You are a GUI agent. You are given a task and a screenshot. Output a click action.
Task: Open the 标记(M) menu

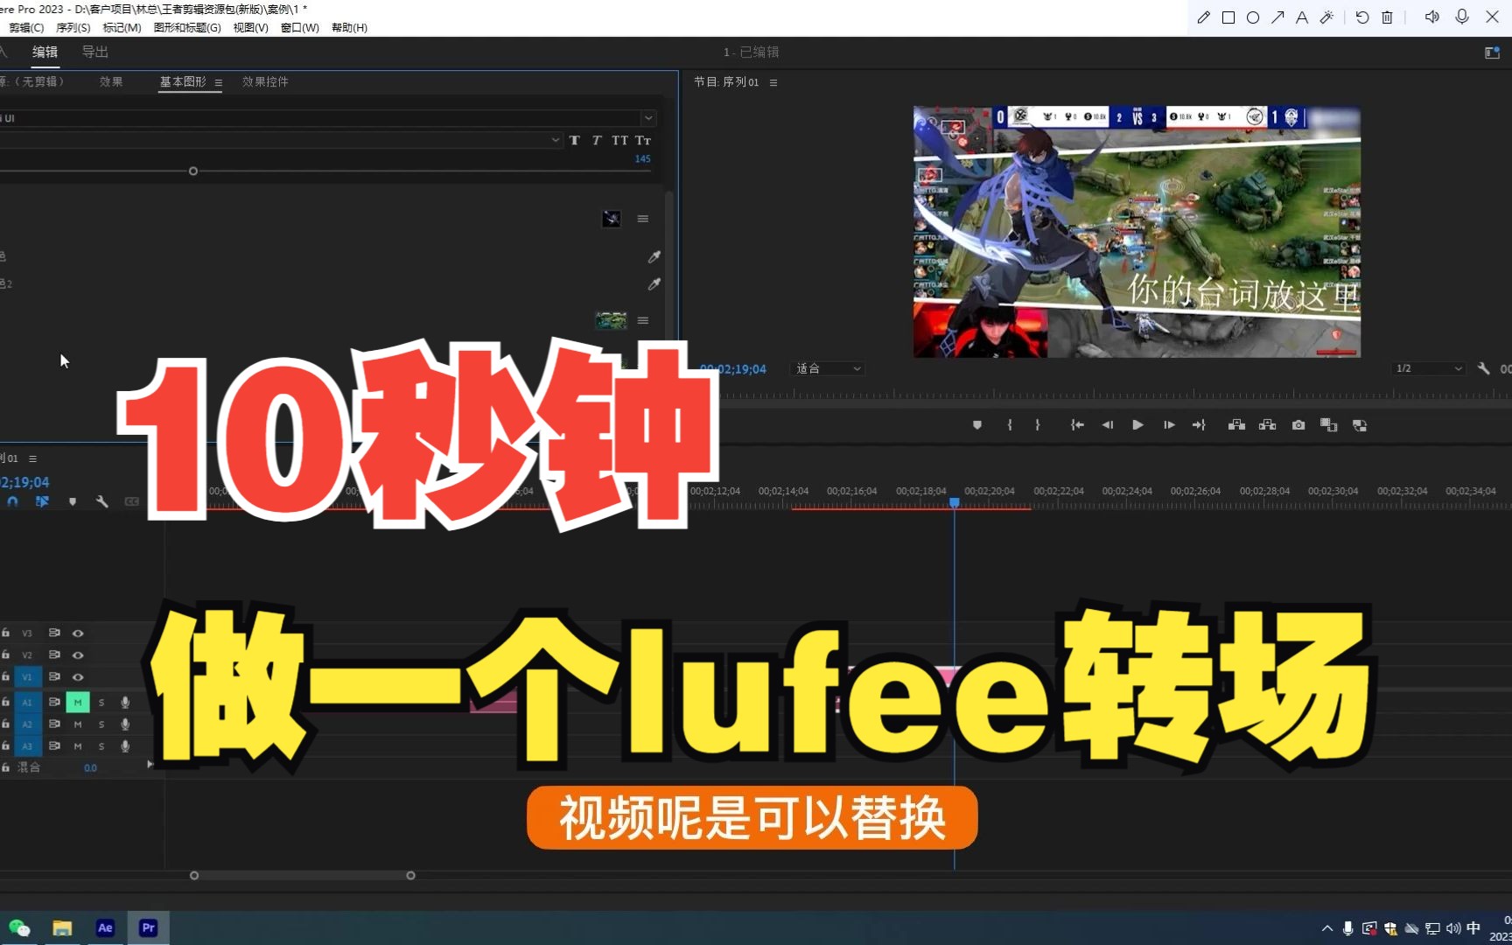pos(122,28)
